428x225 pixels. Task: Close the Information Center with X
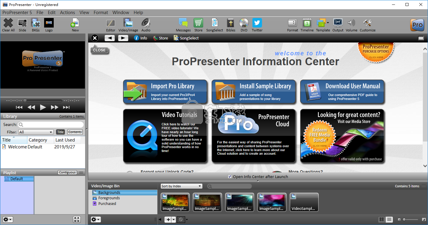point(95,38)
